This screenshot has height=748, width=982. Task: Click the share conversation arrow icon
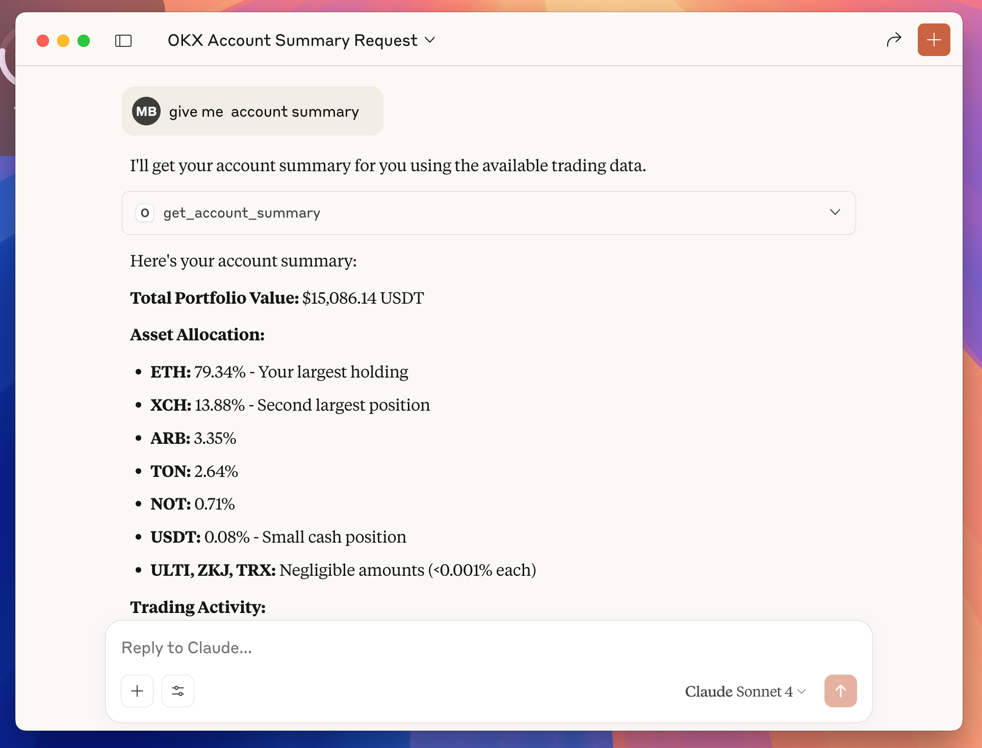tap(894, 40)
